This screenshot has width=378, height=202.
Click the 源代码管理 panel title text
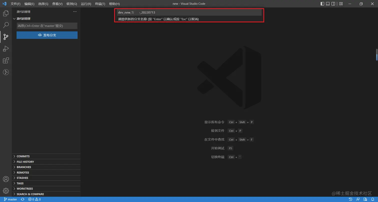coord(23,12)
